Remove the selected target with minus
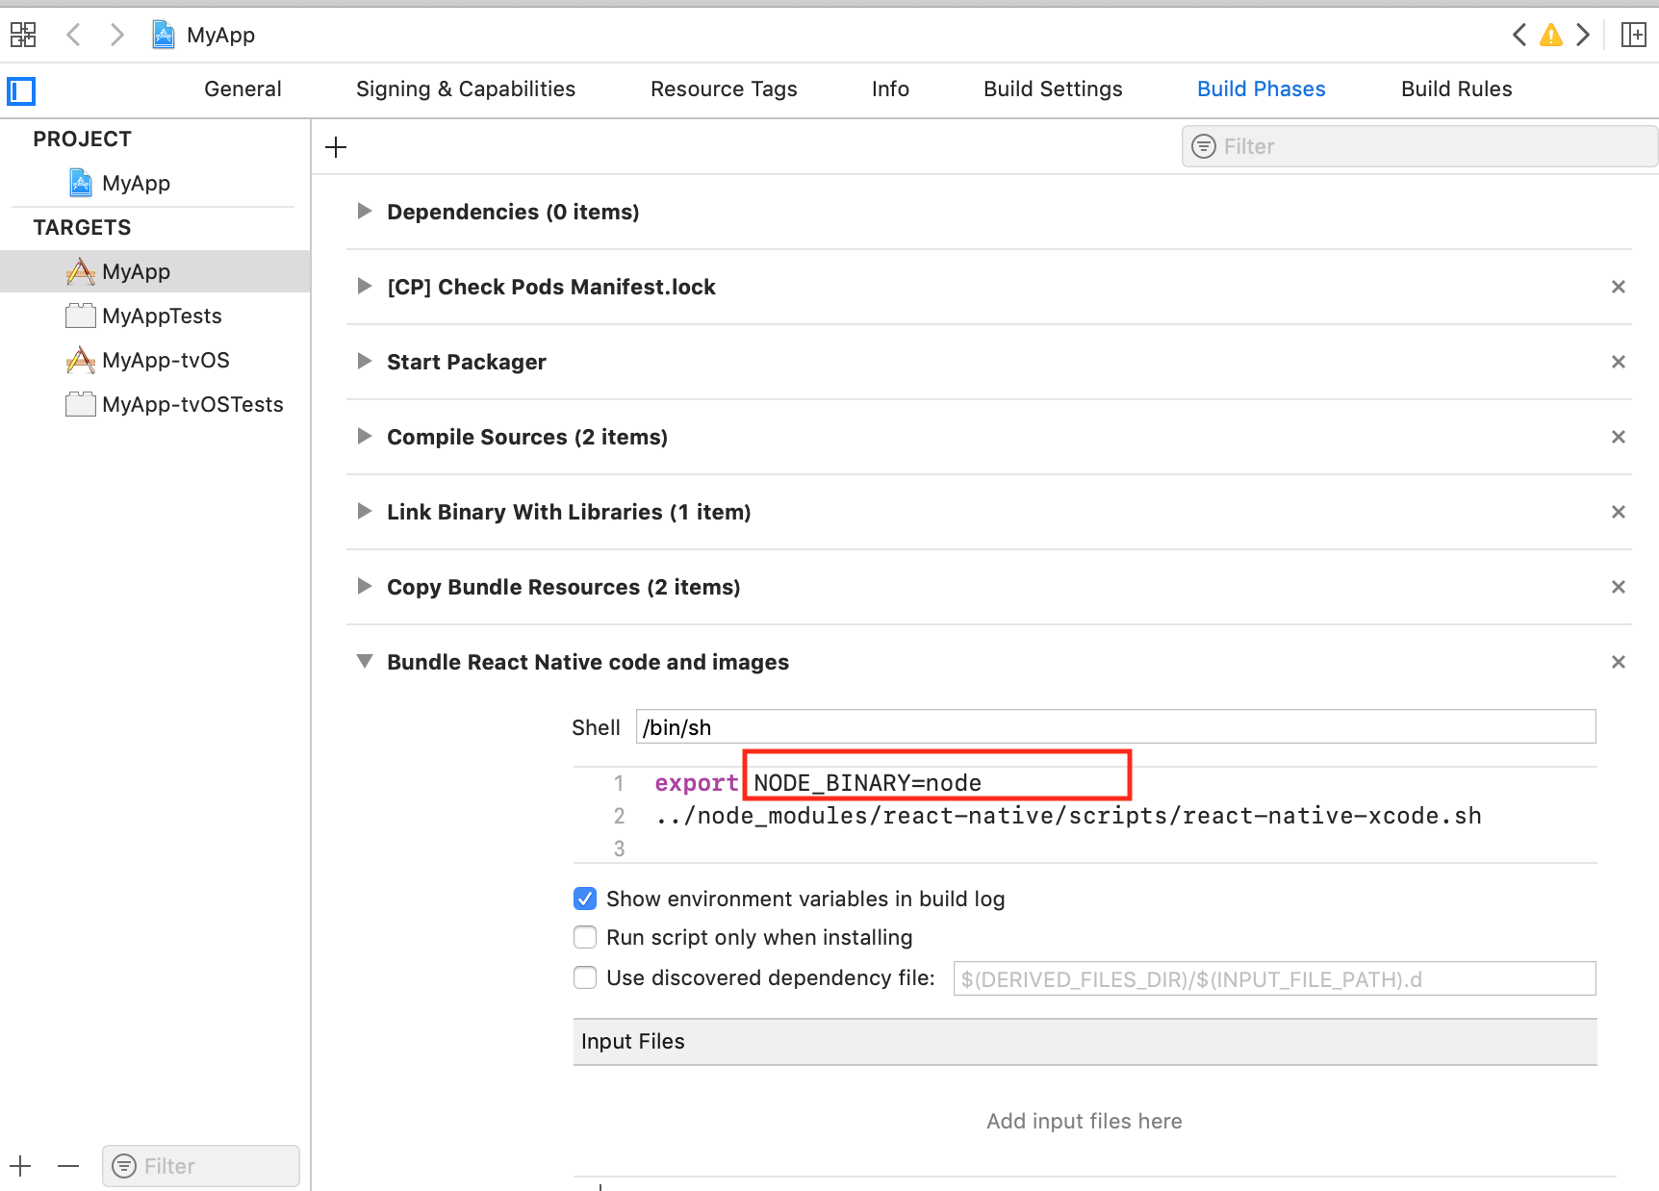This screenshot has height=1191, width=1659. (68, 1166)
